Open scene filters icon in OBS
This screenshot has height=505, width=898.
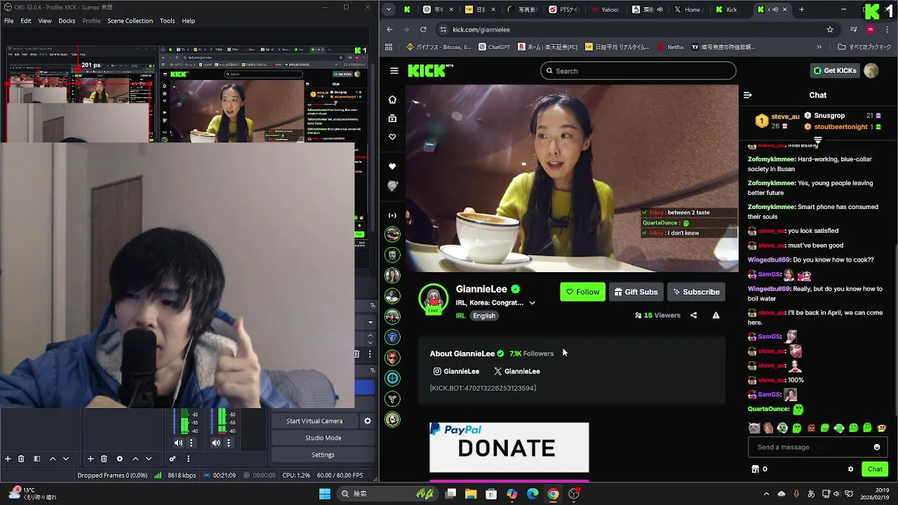[x=37, y=459]
